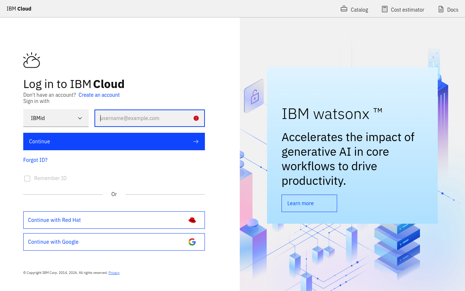Click the 'Sign in with' label
465x291 pixels.
tap(36, 101)
